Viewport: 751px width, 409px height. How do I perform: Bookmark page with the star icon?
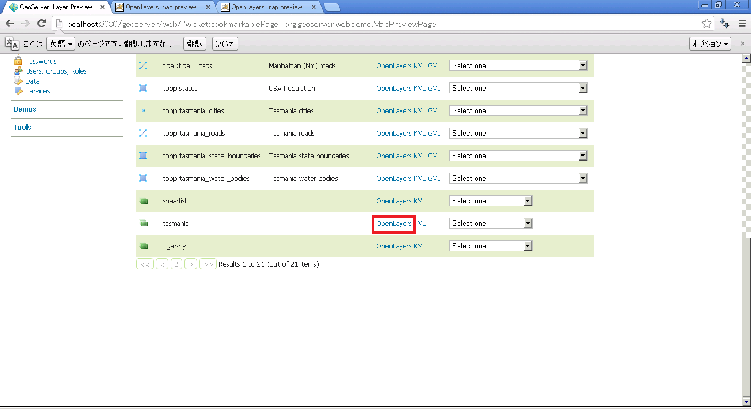[706, 24]
